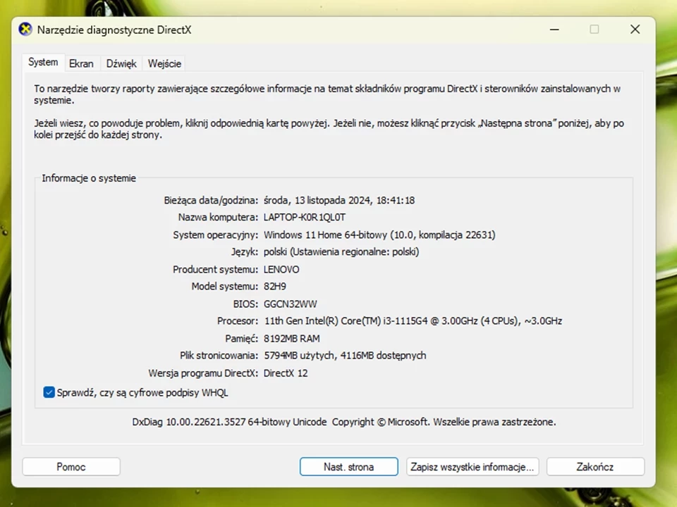The width and height of the screenshot is (677, 507).
Task: Click the disabled maximize window button
Action: coord(594,30)
